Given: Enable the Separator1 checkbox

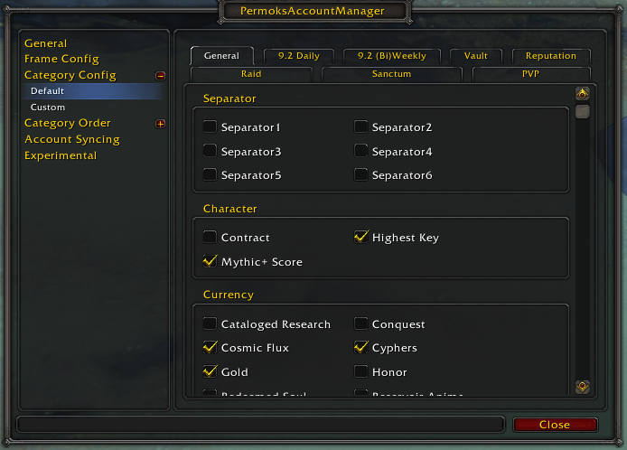Looking at the screenshot, I should click(x=210, y=127).
